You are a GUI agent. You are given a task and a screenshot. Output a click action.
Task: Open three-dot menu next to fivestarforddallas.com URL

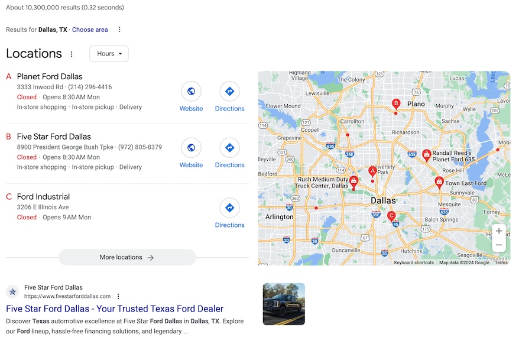[x=118, y=296]
